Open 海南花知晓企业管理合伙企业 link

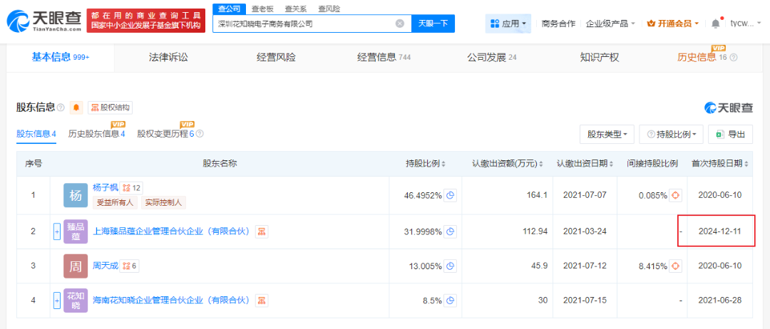172,300
